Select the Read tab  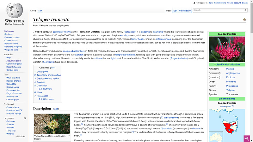pyautogui.click(x=169, y=11)
